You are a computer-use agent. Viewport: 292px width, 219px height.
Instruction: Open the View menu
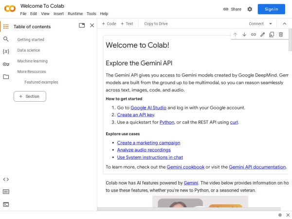45,14
